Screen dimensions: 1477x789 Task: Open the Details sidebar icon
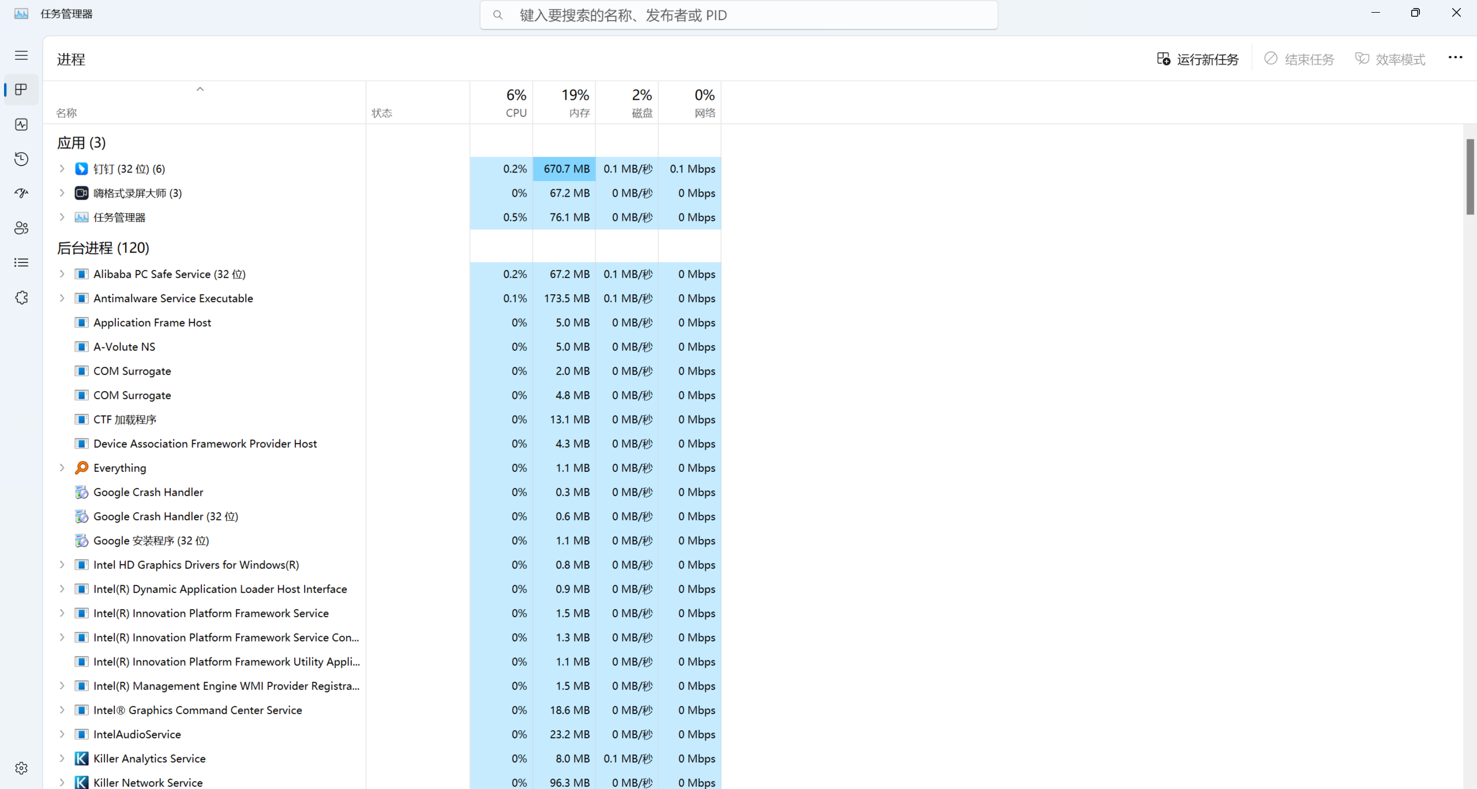(21, 262)
